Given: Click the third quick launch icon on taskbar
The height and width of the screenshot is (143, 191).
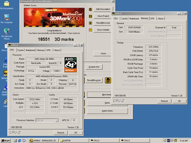Looking at the screenshot, I should tap(24, 141).
